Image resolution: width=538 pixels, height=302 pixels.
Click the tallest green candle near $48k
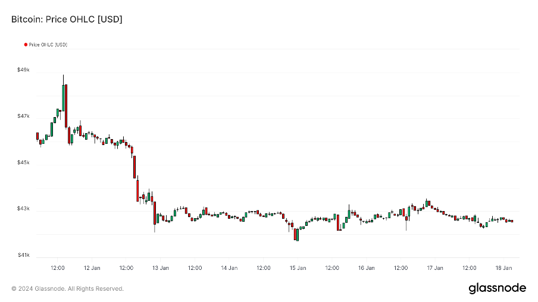pos(63,98)
